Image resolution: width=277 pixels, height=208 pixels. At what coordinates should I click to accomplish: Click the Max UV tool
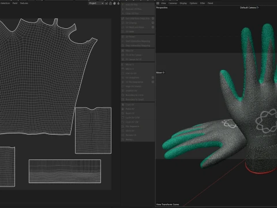coord(138,51)
